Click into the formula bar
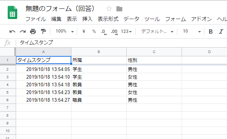Viewport: 227px width, 139px height. [x=122, y=43]
